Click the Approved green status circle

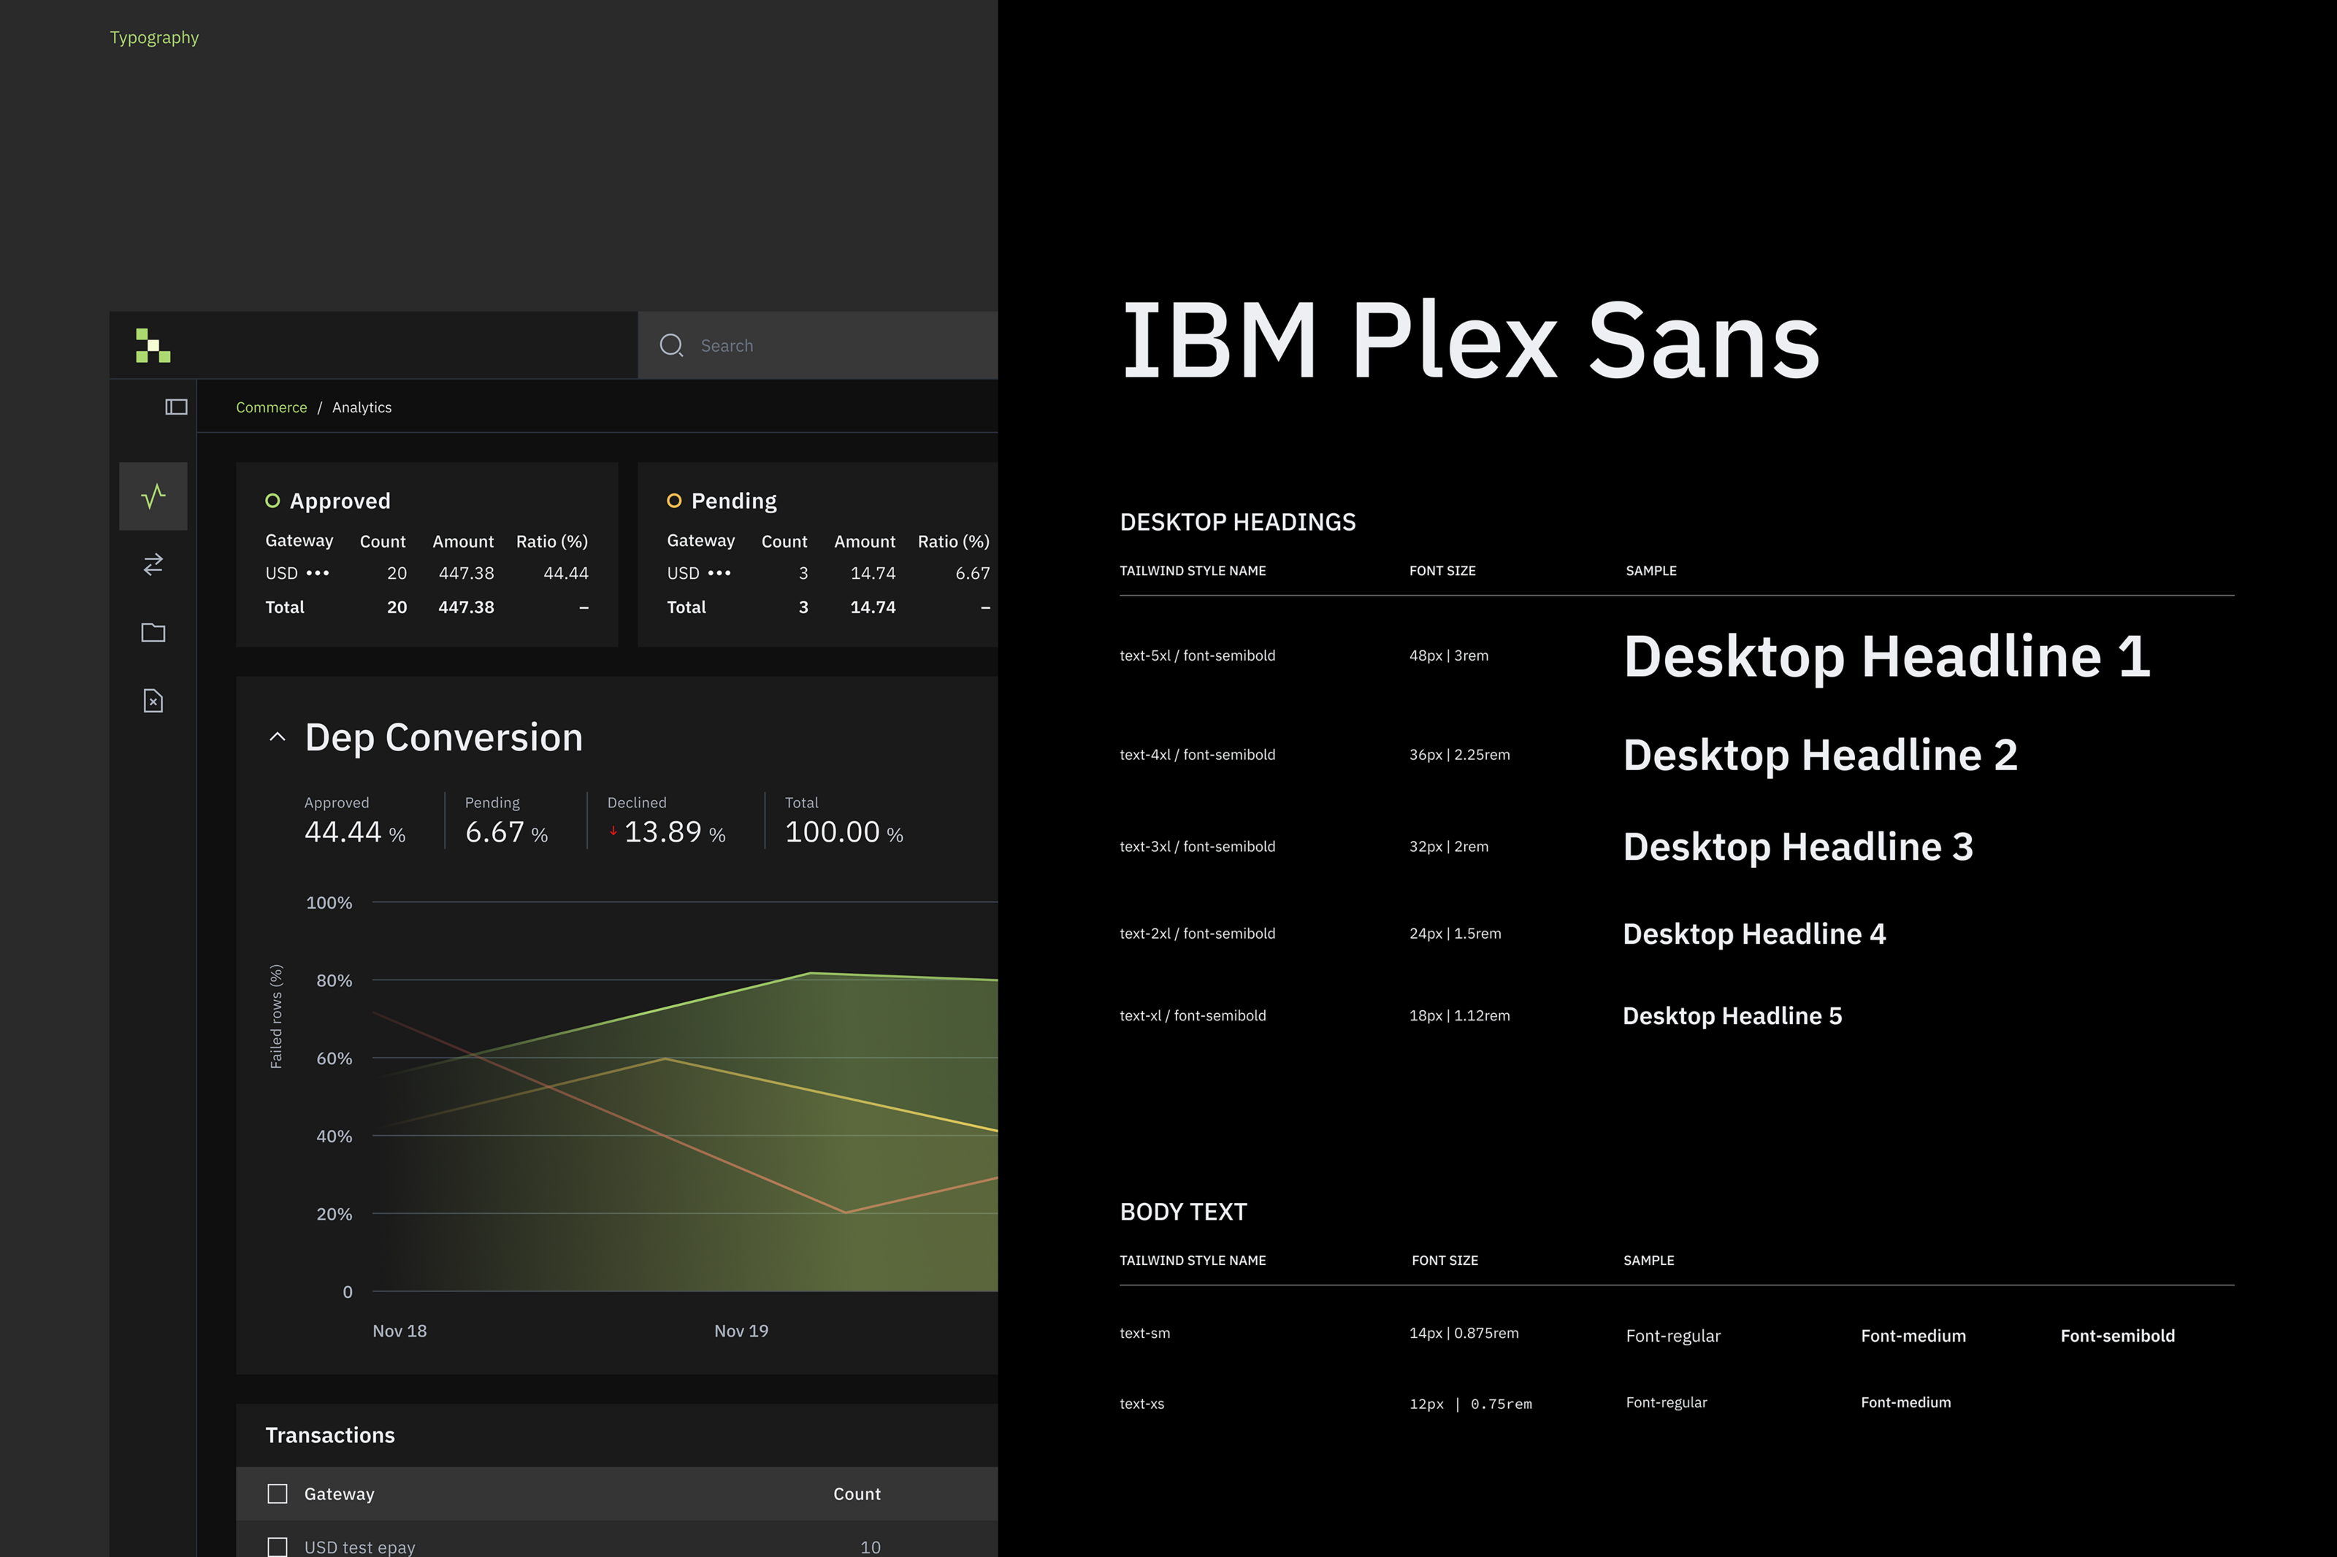click(272, 501)
